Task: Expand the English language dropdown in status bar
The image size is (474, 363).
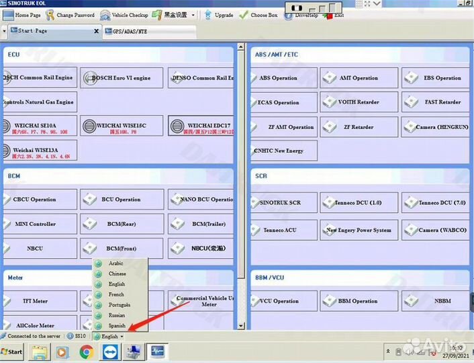Action: point(109,336)
